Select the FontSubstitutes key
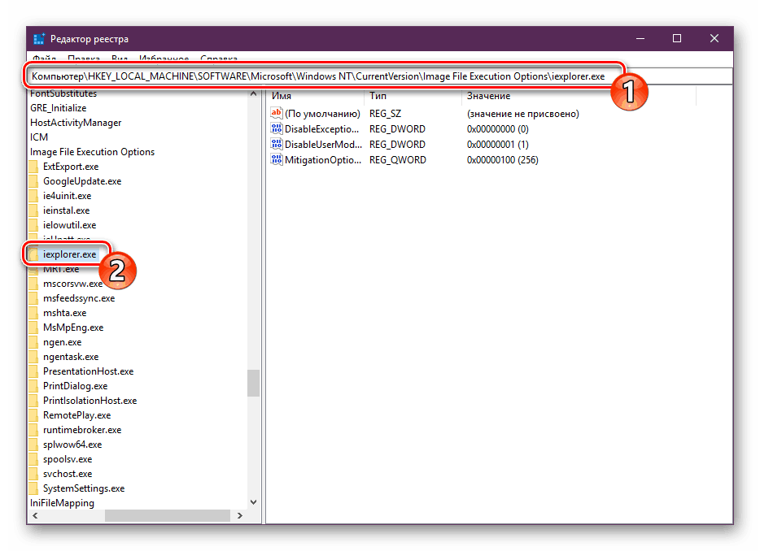Screen dimensions: 760x551 tap(63, 93)
